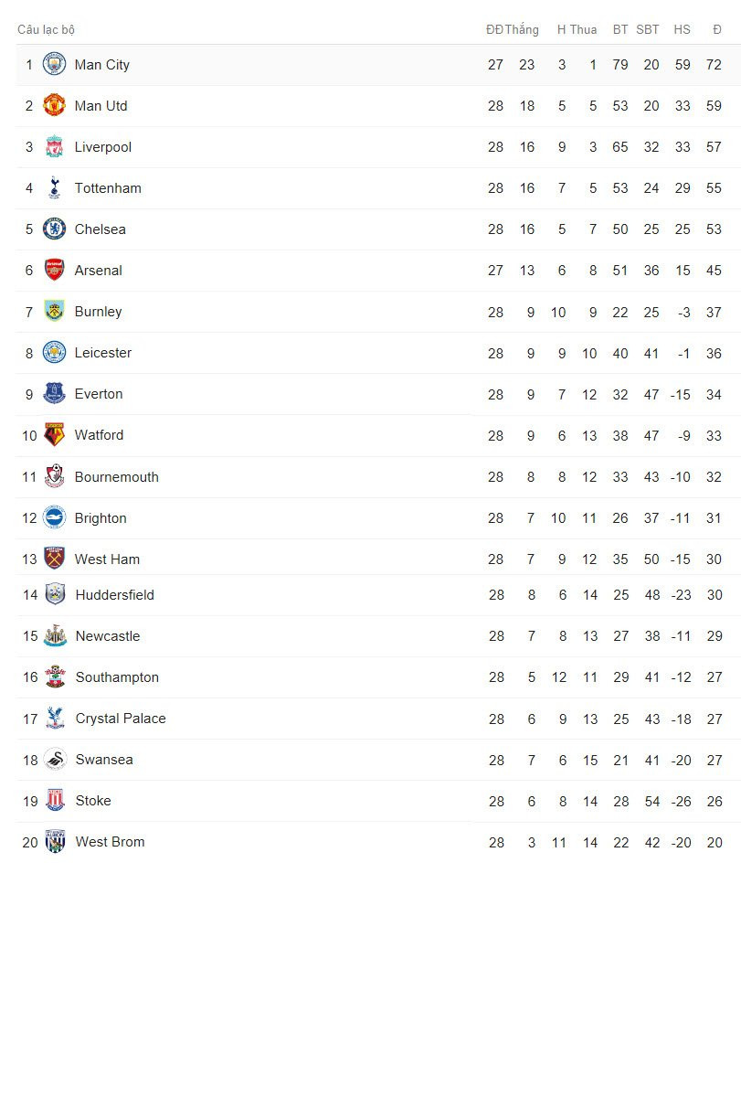Click the Watford club crest
Viewport: 741px width, 1097px height.
click(55, 435)
